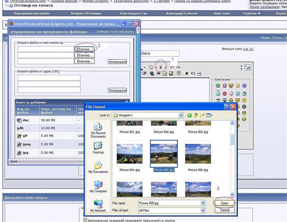Click the Open button in File Upload
Screen dimensions: 287x222
pos(224,203)
